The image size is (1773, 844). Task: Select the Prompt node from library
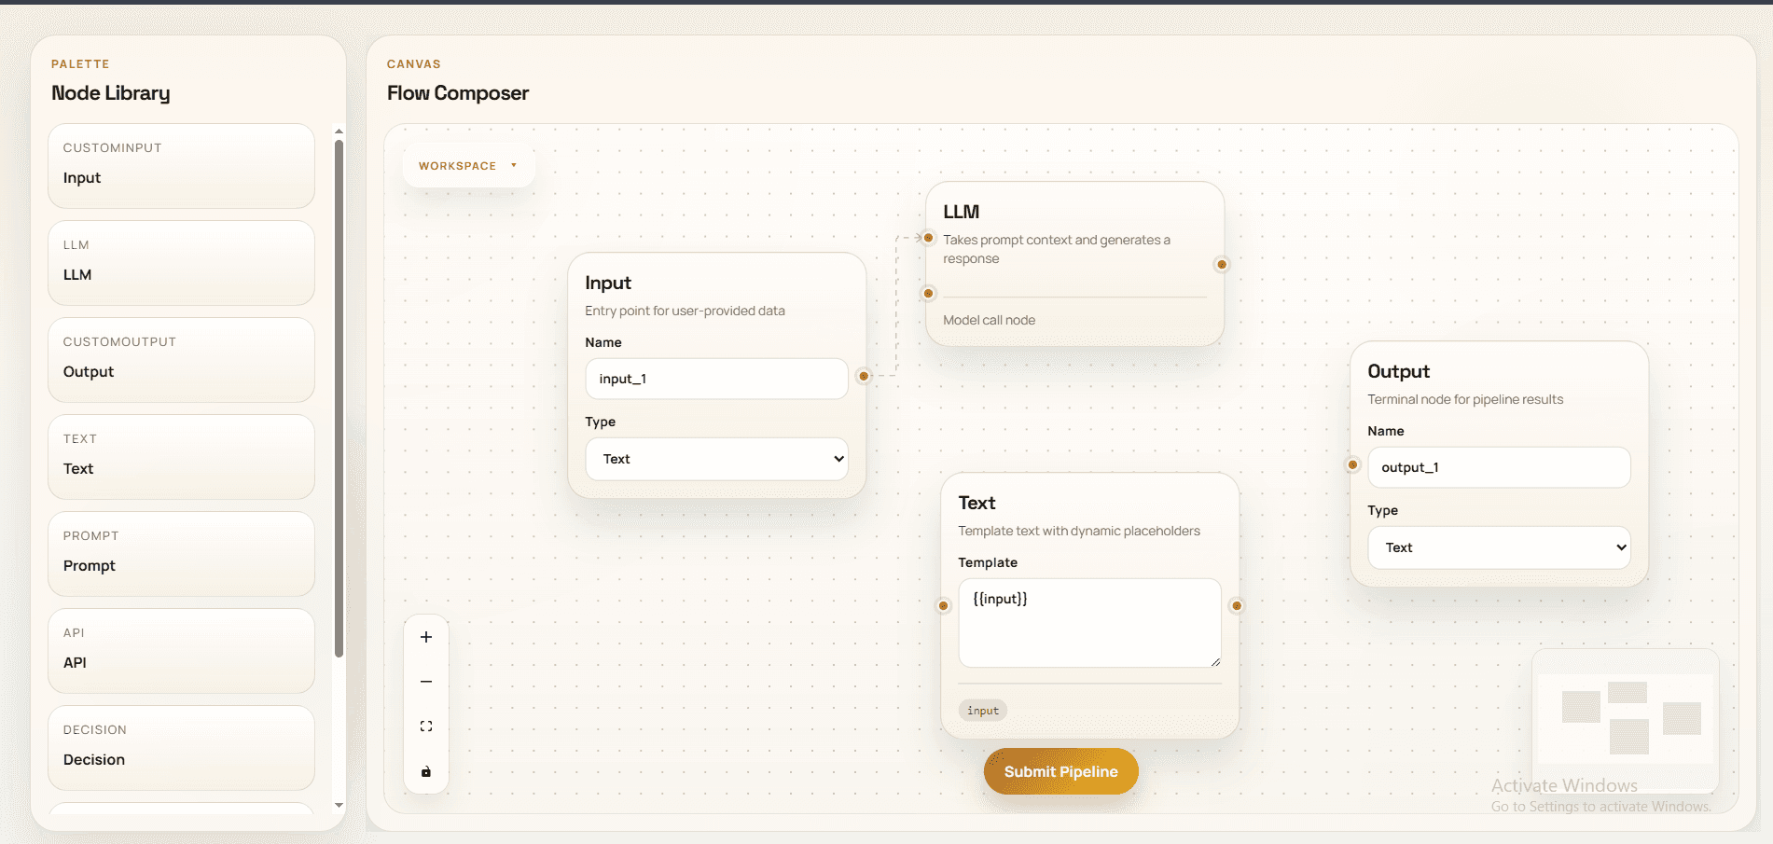pos(181,554)
